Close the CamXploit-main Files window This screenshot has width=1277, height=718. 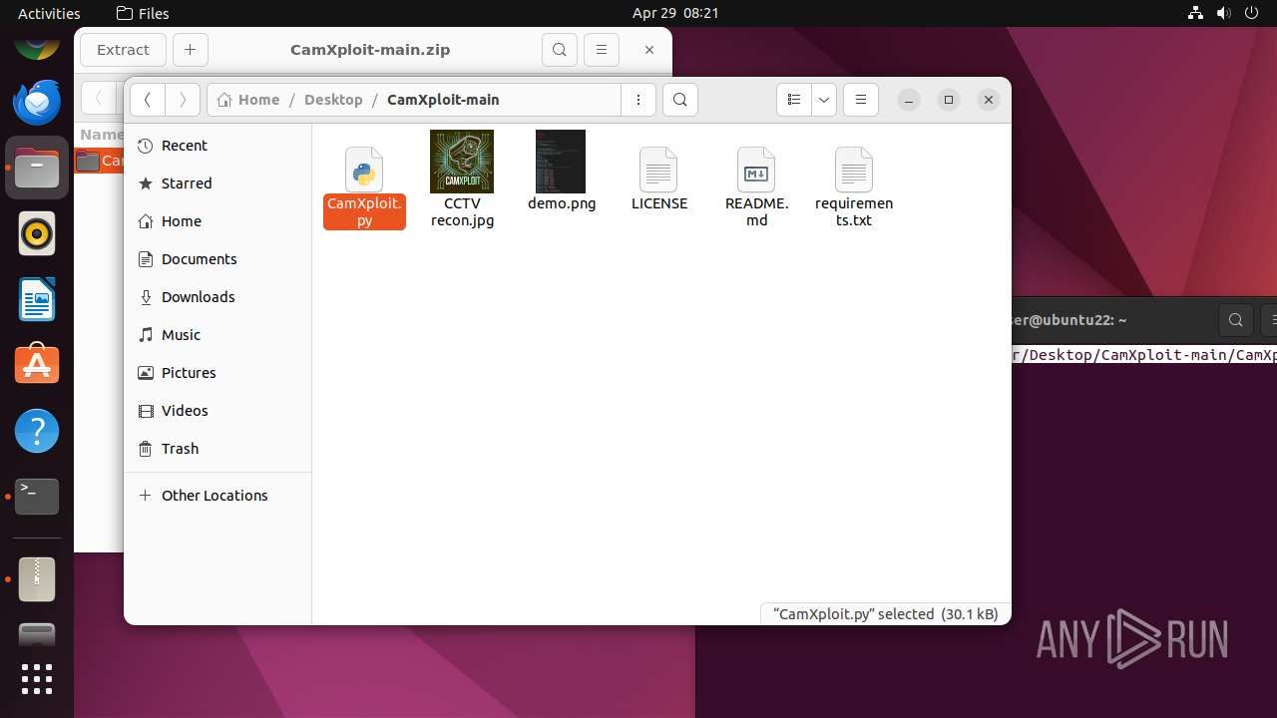(989, 100)
